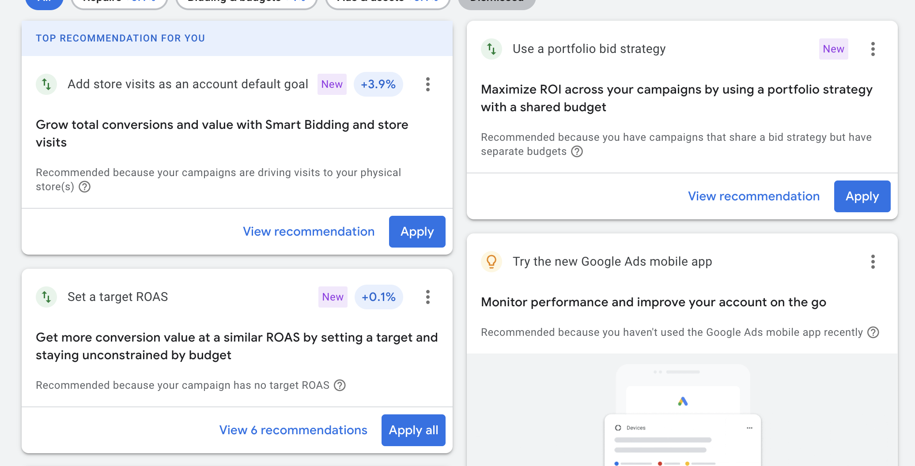Open the three-dot menu on the portfolio bid strategy card
Viewport: 915px width, 466px height.
click(873, 49)
